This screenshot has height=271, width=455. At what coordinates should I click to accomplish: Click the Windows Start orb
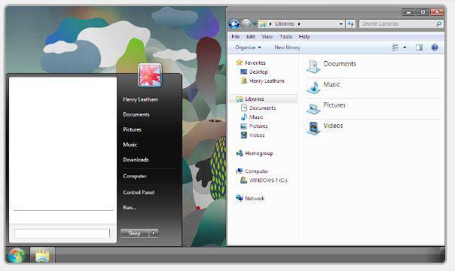17,255
